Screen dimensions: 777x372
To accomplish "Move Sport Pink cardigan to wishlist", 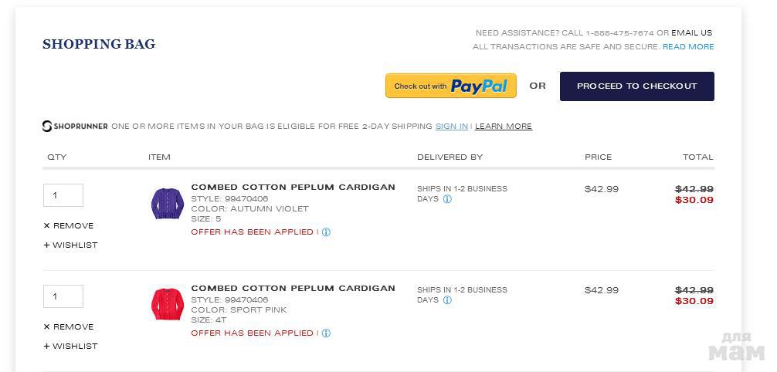I will coord(71,347).
